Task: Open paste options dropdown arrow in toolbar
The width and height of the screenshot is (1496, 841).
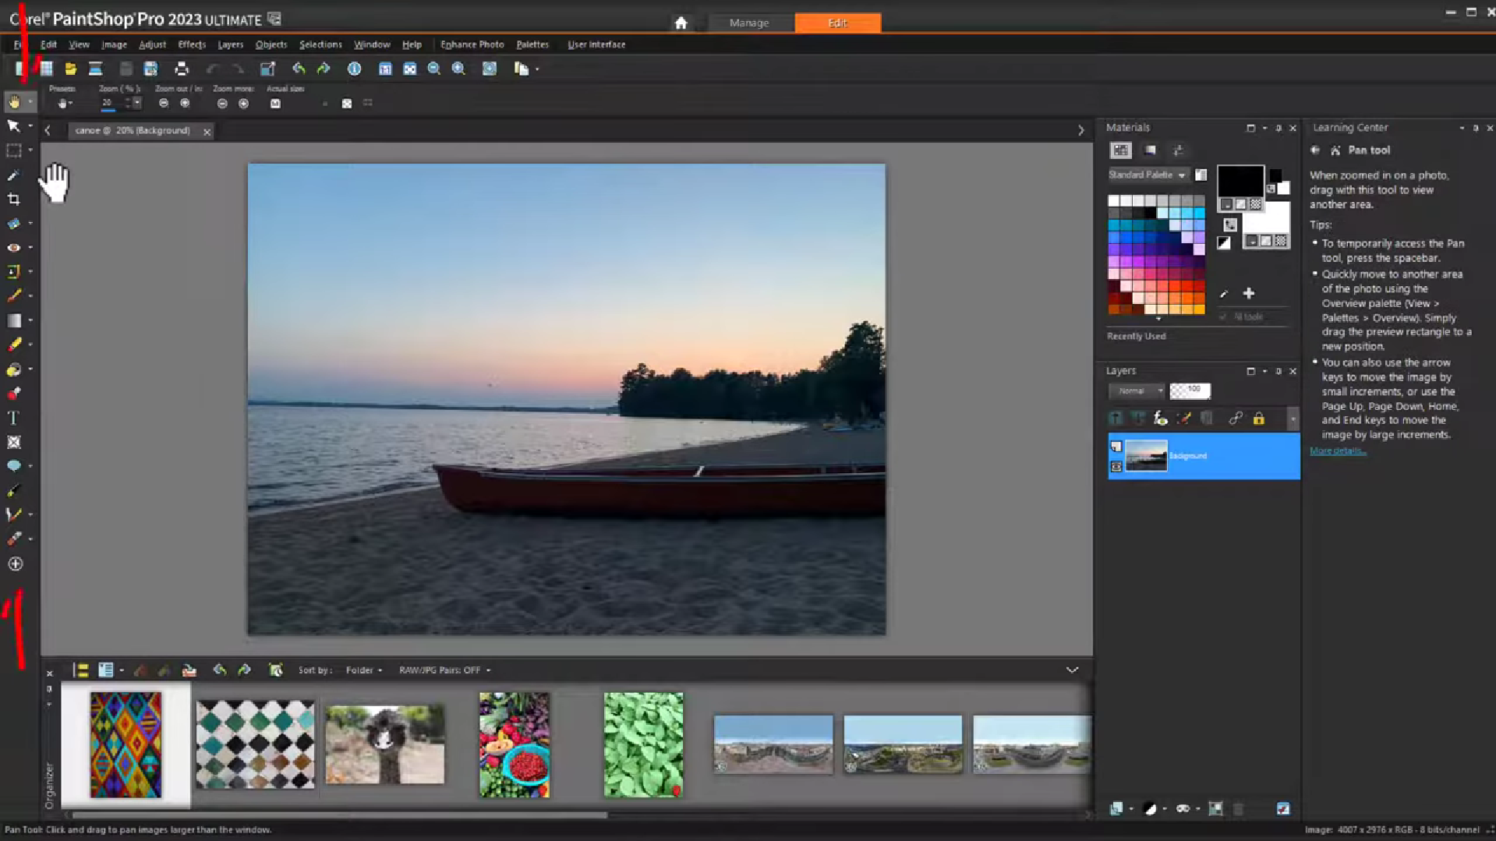Action: 537,69
